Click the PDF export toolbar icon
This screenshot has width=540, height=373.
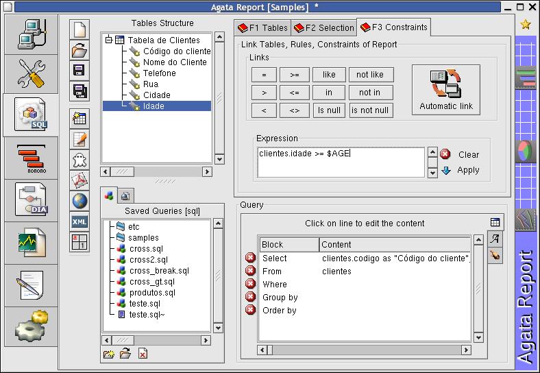[x=79, y=180]
